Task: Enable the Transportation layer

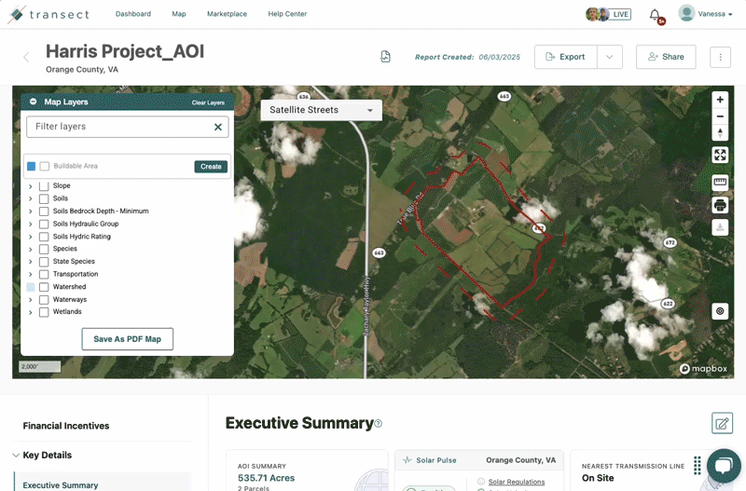Action: click(x=44, y=274)
